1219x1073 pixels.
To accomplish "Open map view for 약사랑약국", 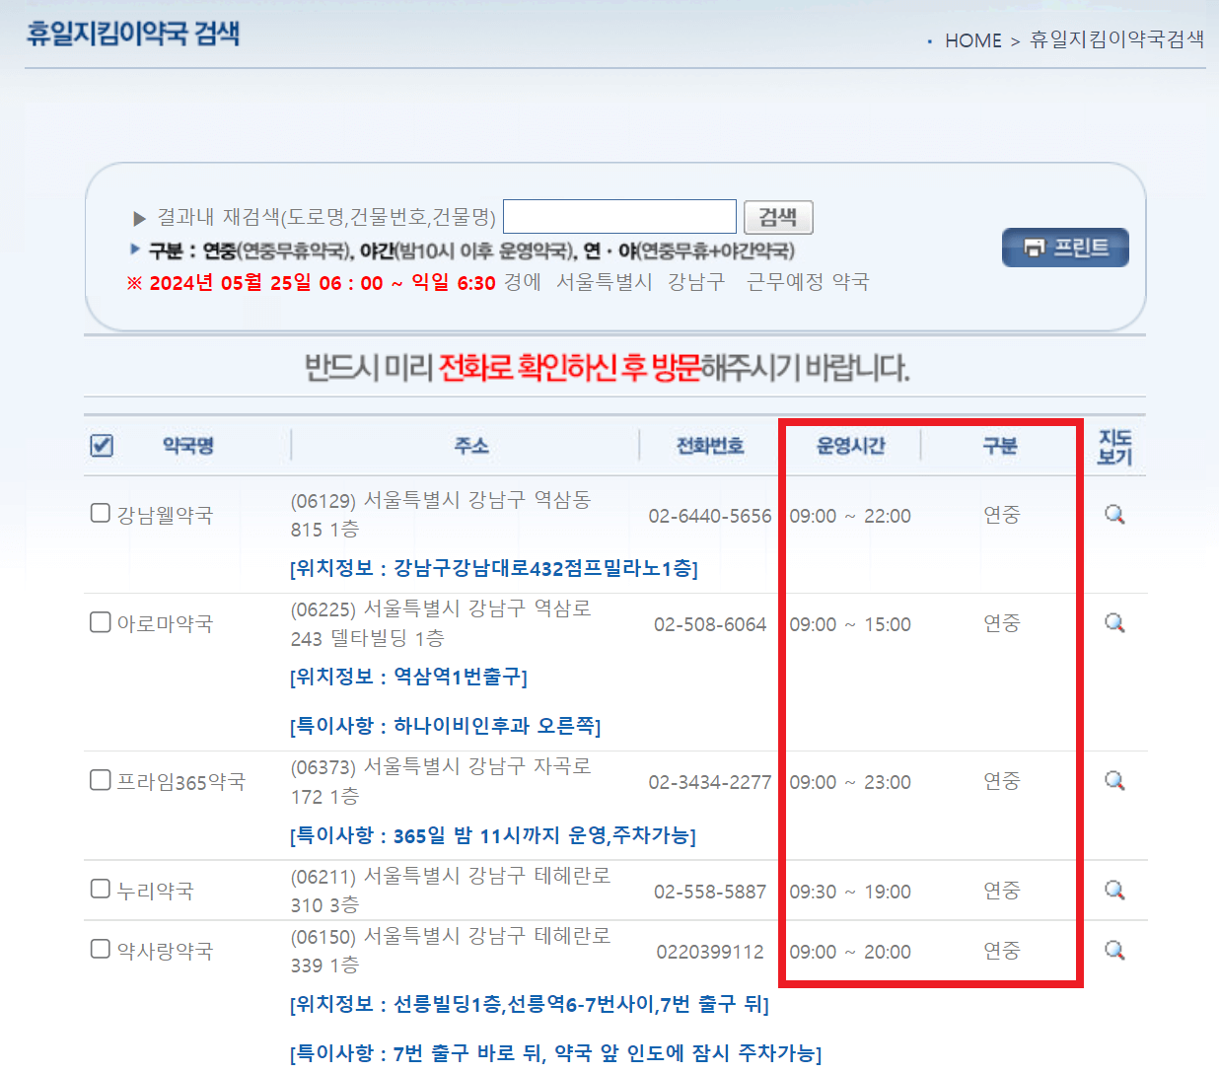I will (x=1113, y=950).
